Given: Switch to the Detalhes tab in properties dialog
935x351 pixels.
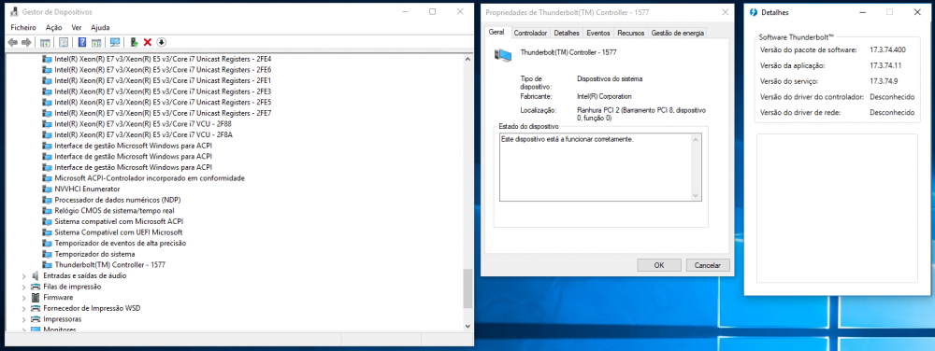Looking at the screenshot, I should pos(567,33).
